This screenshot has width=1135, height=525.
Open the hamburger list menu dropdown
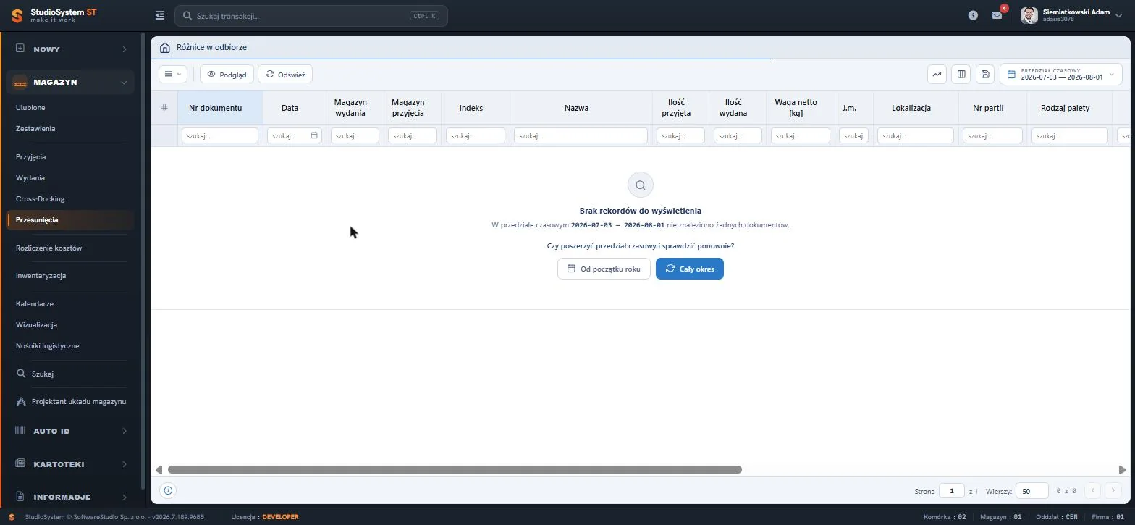click(173, 74)
